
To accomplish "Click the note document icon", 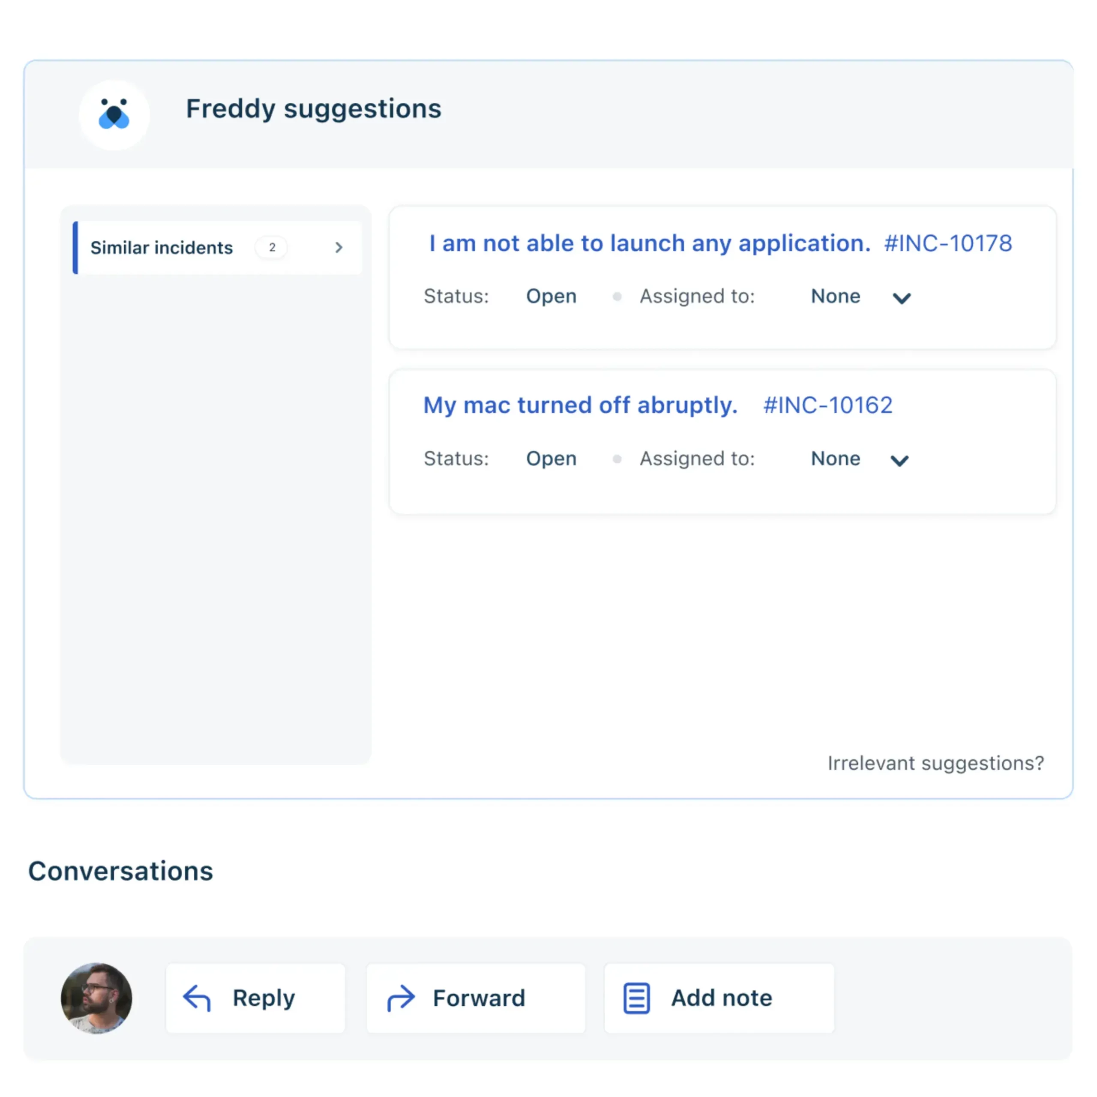I will (636, 998).
